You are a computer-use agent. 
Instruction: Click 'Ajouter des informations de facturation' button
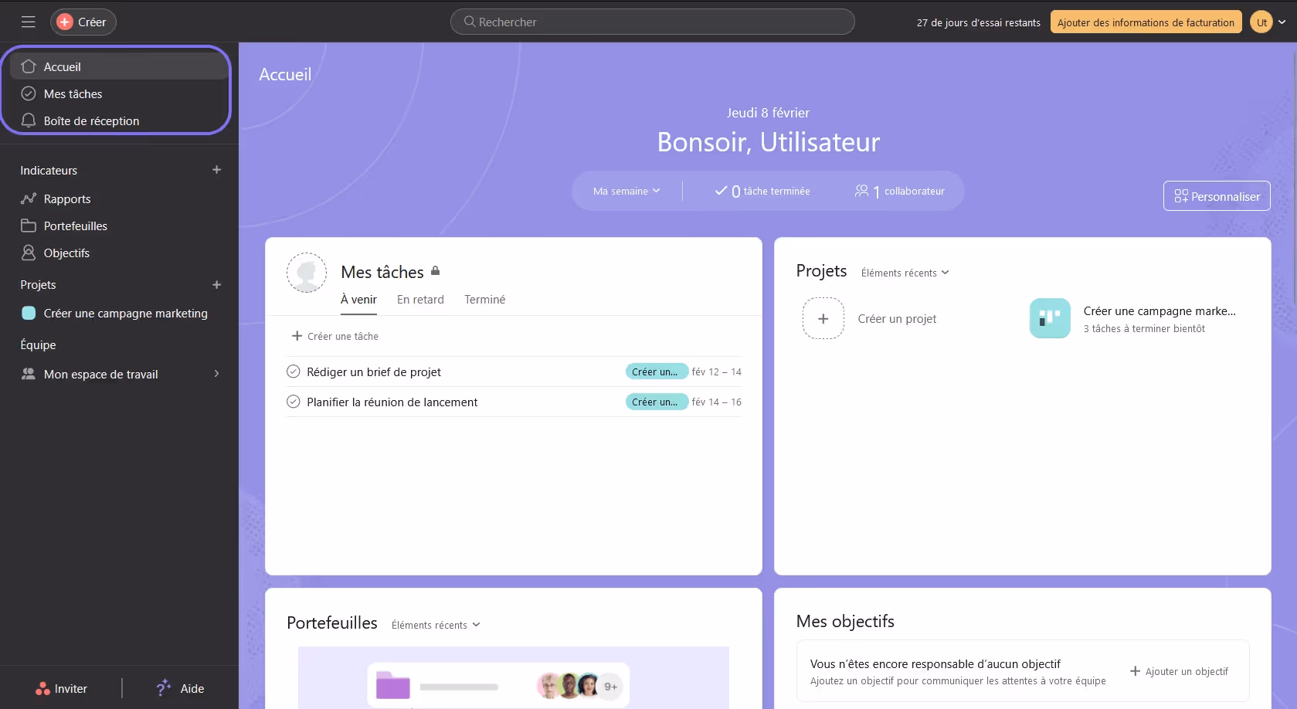1146,22
